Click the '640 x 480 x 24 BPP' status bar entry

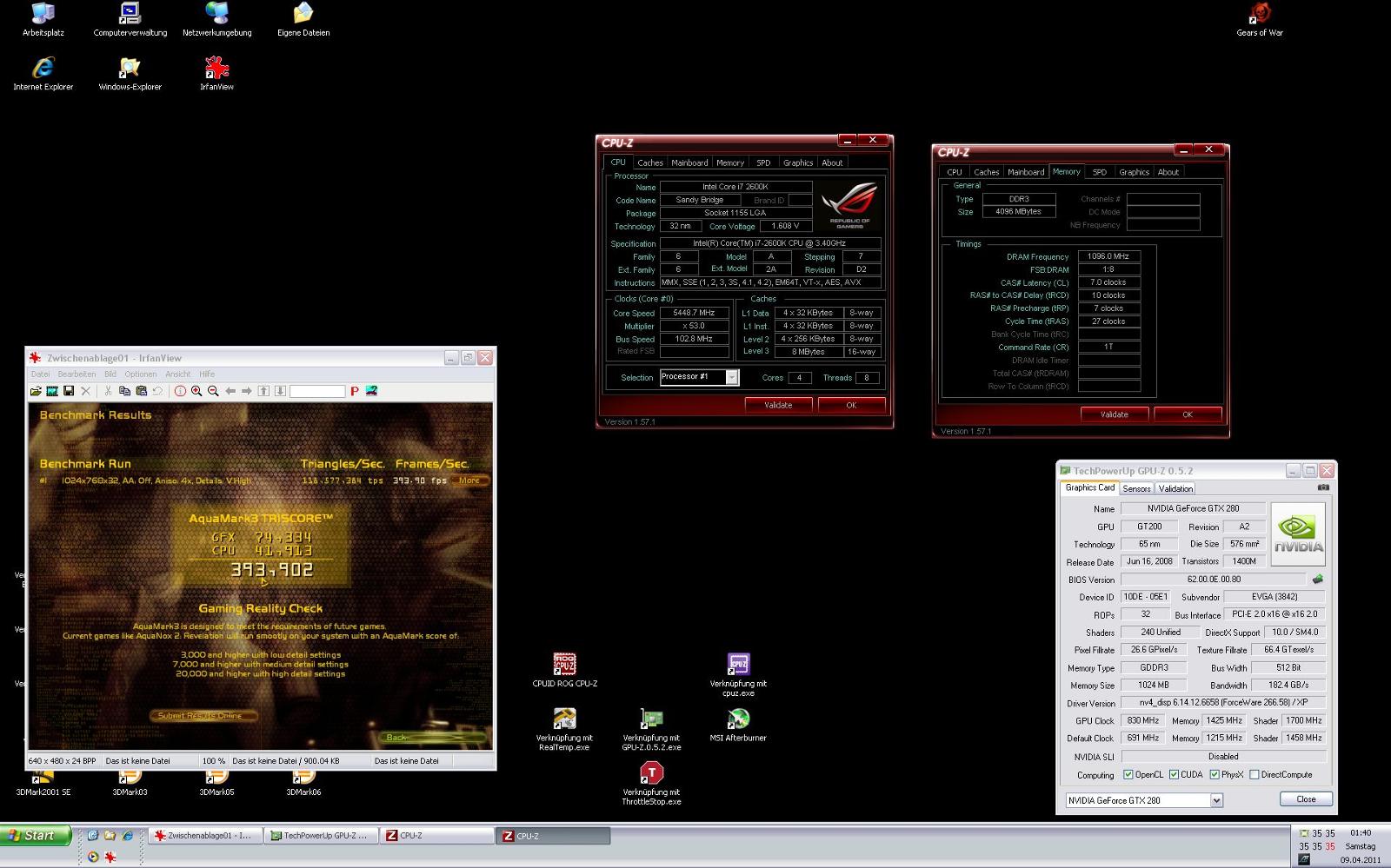[63, 761]
